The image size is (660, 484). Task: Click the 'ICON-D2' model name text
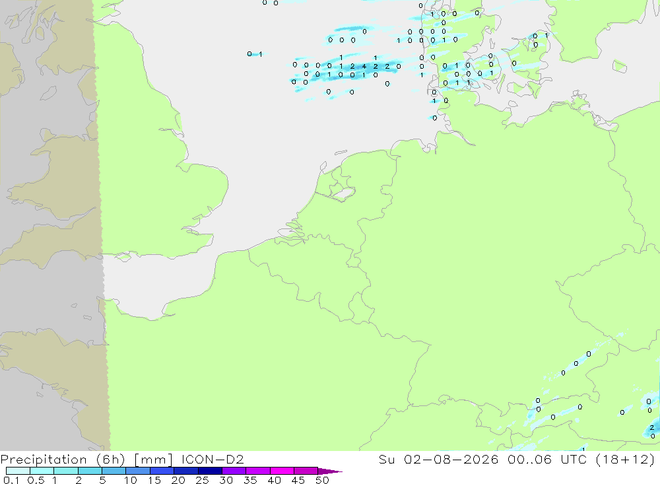tap(213, 459)
